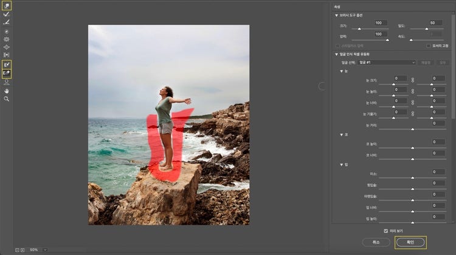Click the 확인 (OK) button
456x255 pixels.
[410, 242]
